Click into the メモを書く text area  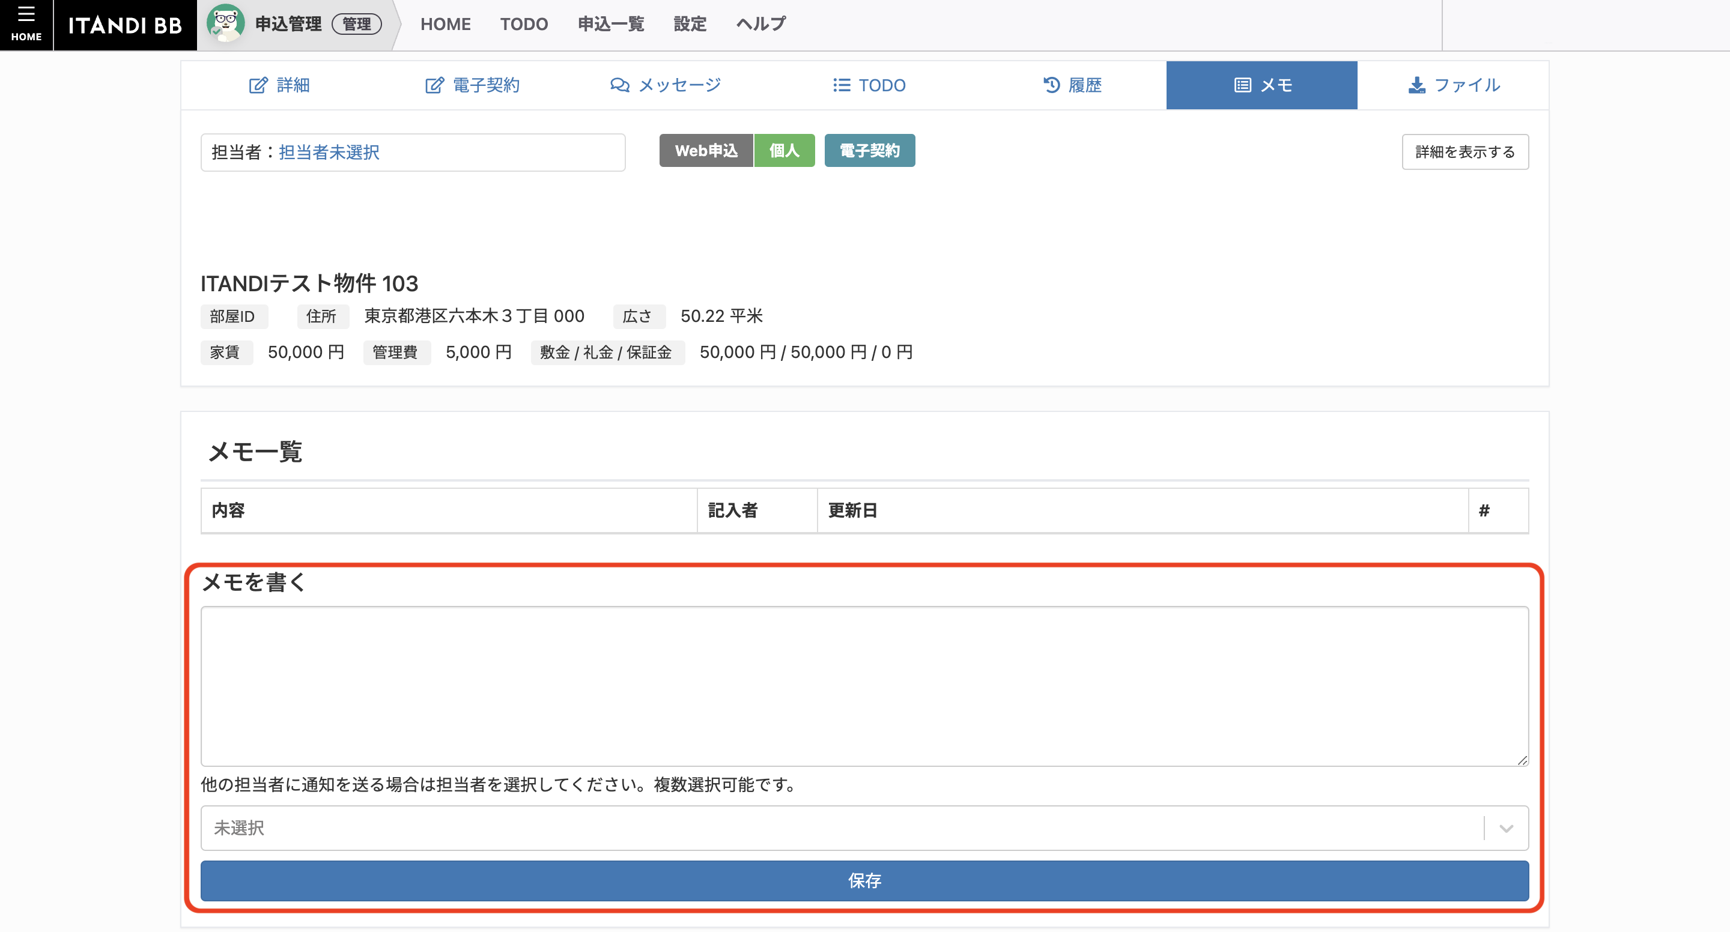point(864,686)
